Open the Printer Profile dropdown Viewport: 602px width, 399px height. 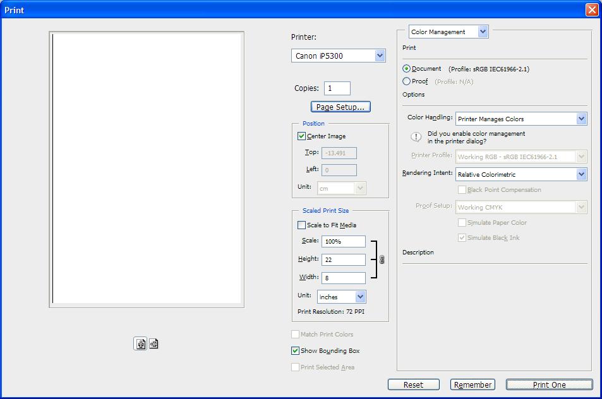coord(521,157)
